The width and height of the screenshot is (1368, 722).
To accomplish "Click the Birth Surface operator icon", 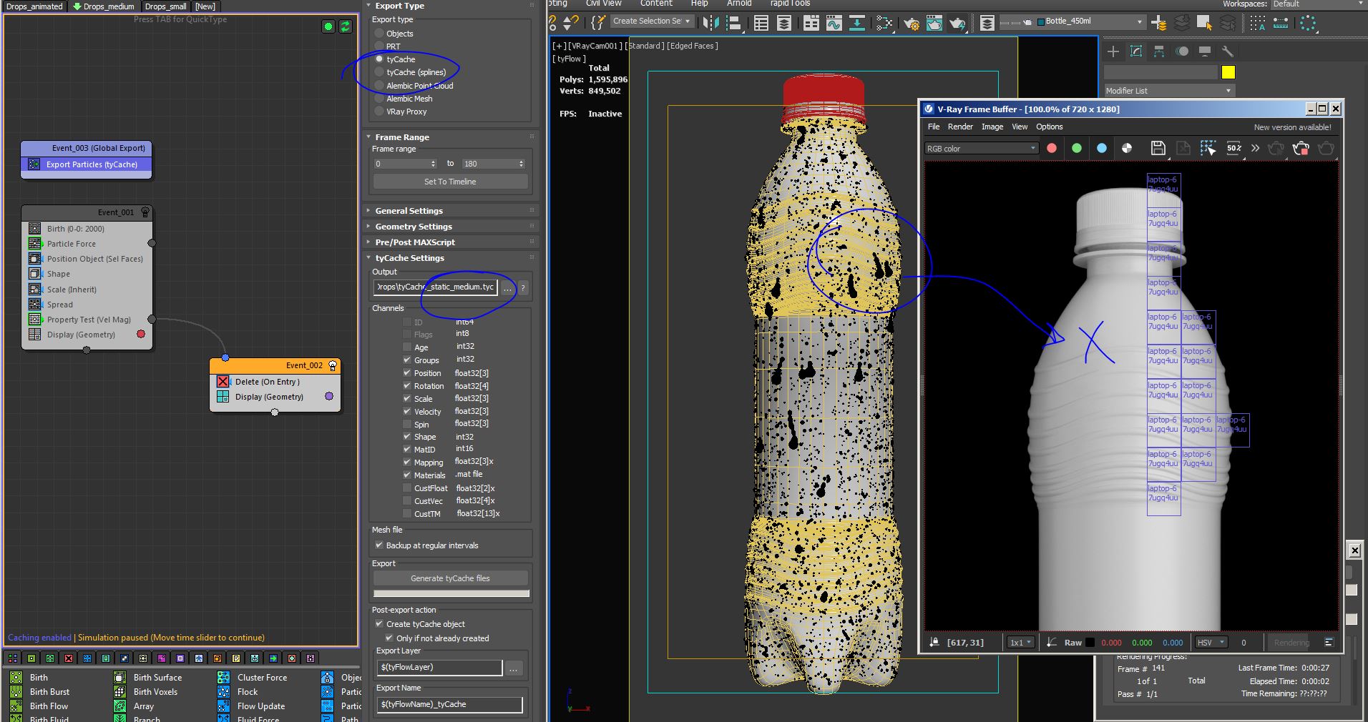I will tap(120, 677).
